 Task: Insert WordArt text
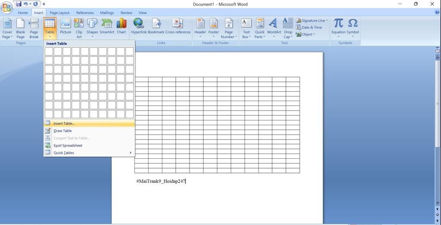274,28
